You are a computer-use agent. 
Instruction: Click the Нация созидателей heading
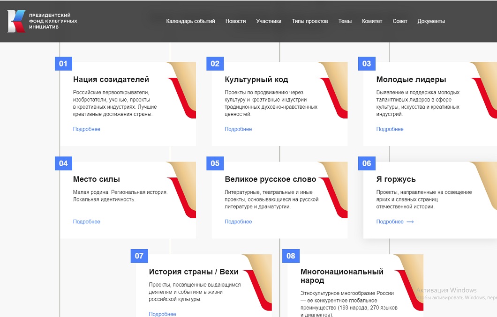111,80
